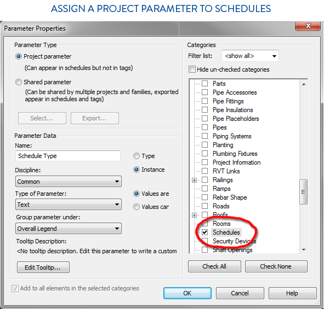Check the Rooms category box

[205, 224]
